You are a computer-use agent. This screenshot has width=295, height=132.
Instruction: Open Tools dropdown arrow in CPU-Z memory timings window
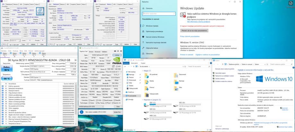coord(121,44)
